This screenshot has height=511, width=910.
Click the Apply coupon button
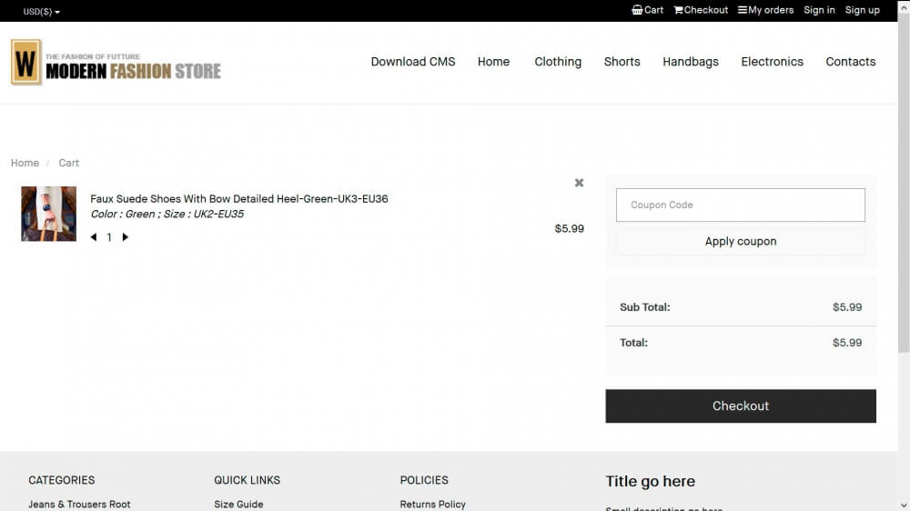coord(740,241)
